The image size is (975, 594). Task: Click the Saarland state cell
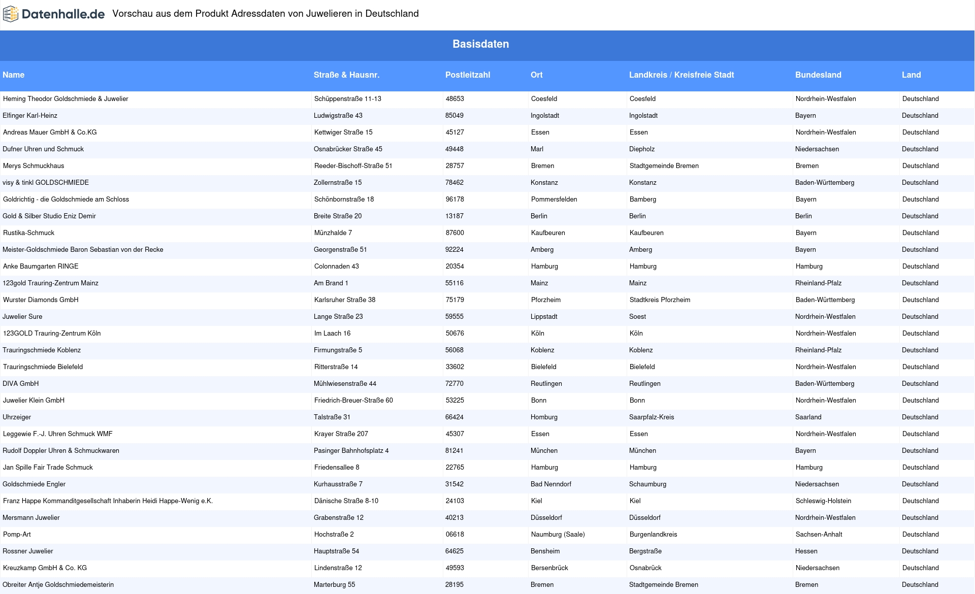tap(808, 417)
